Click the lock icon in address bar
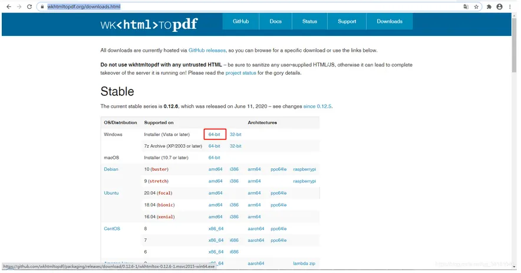This screenshot has height=273, width=521. [x=42, y=6]
